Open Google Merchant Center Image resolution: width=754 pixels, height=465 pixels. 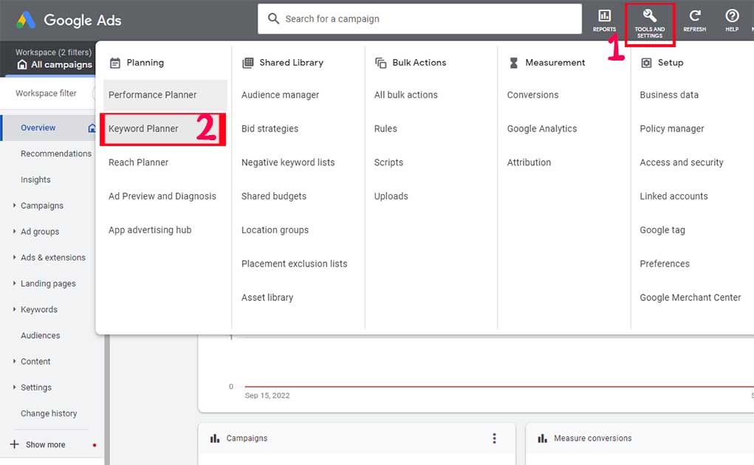coord(690,297)
